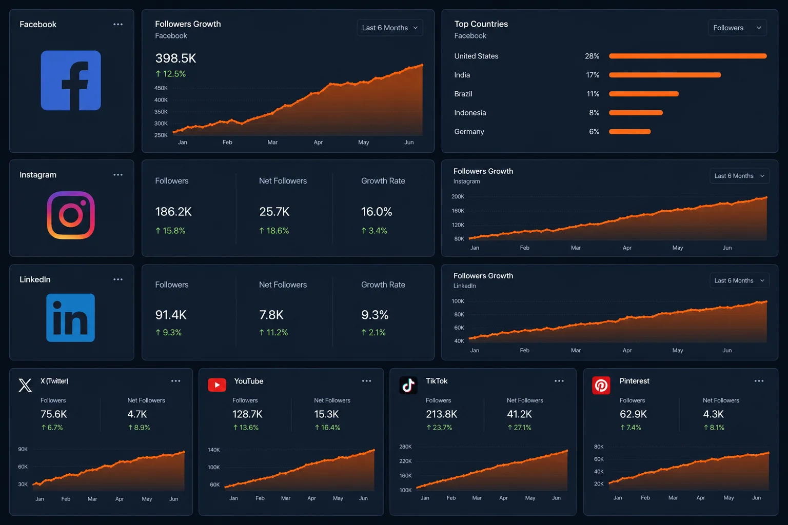Click the LinkedIn logo icon
Viewport: 788px width, 525px height.
(71, 318)
